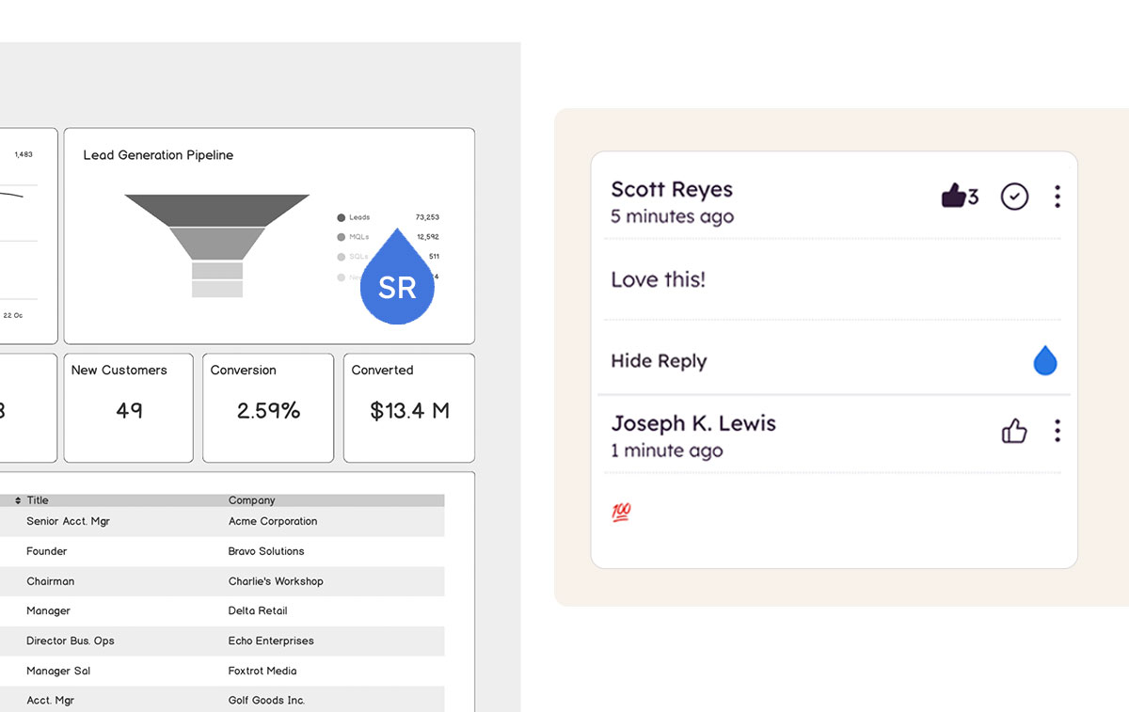Like Scott Reyes's comment with thumbs up

tap(954, 196)
